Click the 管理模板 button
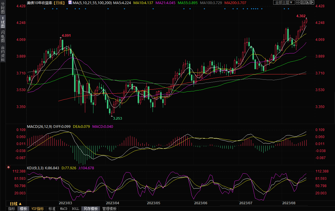 tap(109, 209)
